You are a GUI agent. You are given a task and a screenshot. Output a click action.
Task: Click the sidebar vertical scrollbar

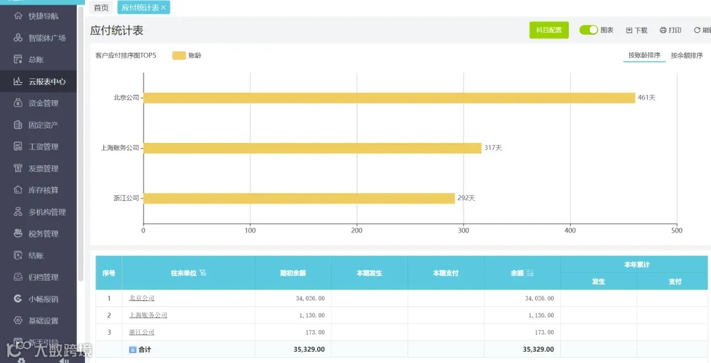(x=81, y=143)
